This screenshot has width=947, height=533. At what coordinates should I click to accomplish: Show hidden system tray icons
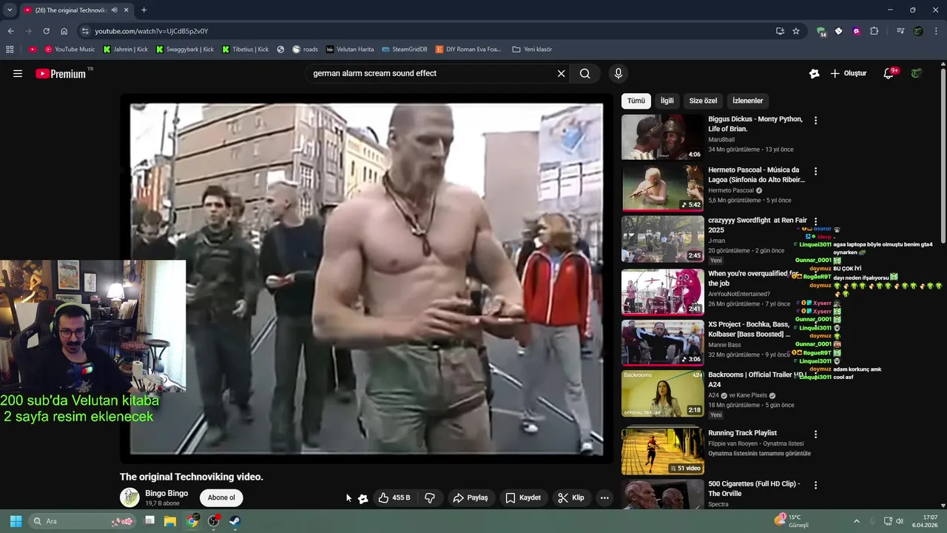(x=857, y=521)
